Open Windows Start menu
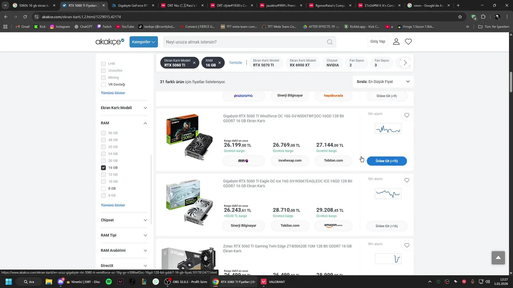Image resolution: width=513 pixels, height=288 pixels. click(8, 282)
